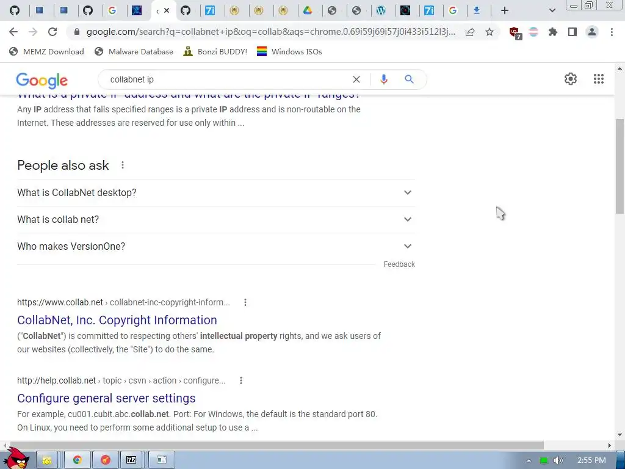Open the pink and blue striped extension
The height and width of the screenshot is (469, 625).
533,32
